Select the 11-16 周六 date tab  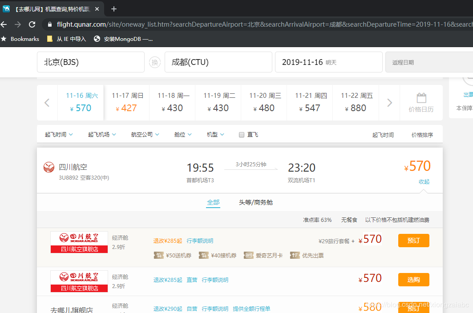click(x=81, y=103)
